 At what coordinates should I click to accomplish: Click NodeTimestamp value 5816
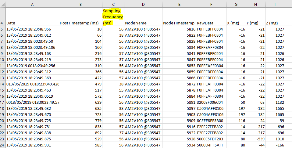179,29
